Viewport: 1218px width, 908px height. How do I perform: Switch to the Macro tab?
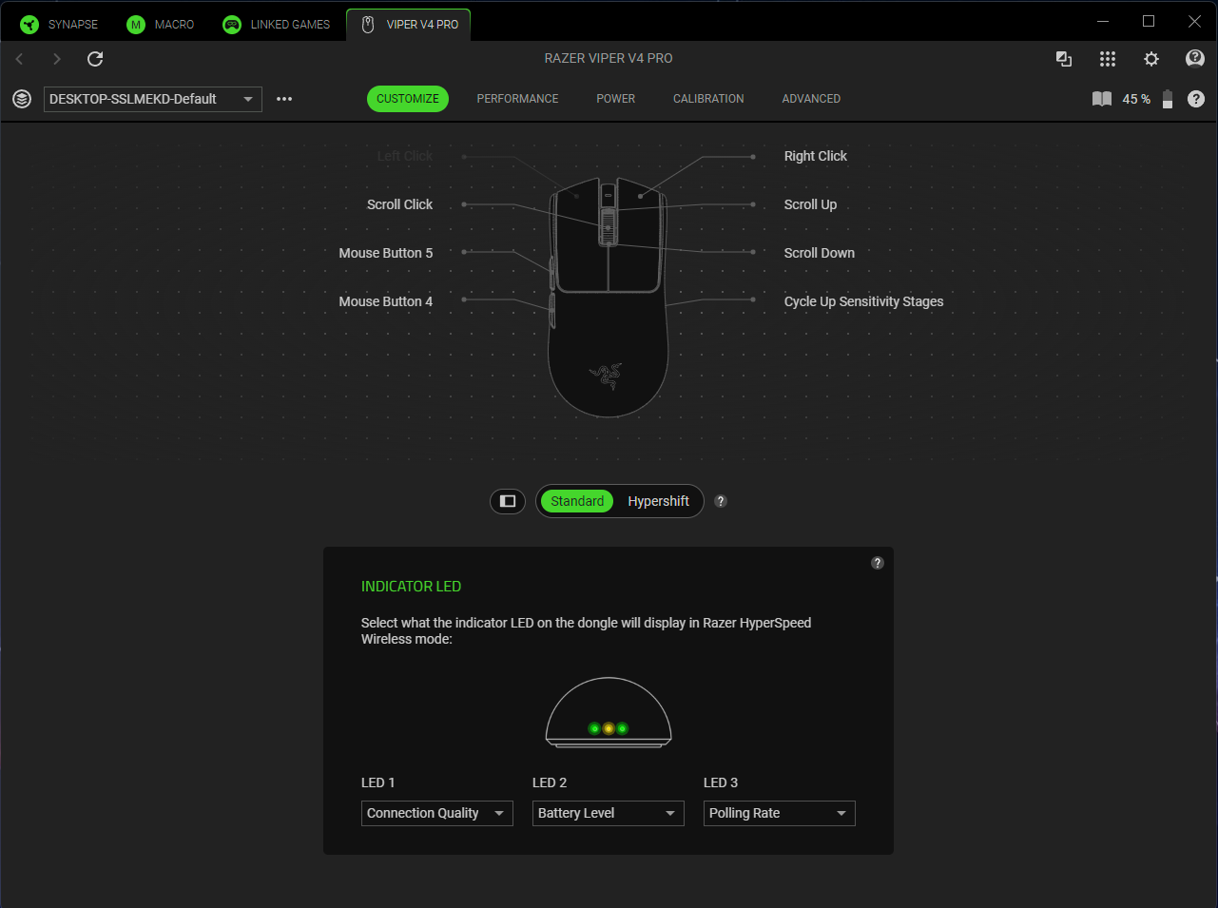pyautogui.click(x=161, y=25)
